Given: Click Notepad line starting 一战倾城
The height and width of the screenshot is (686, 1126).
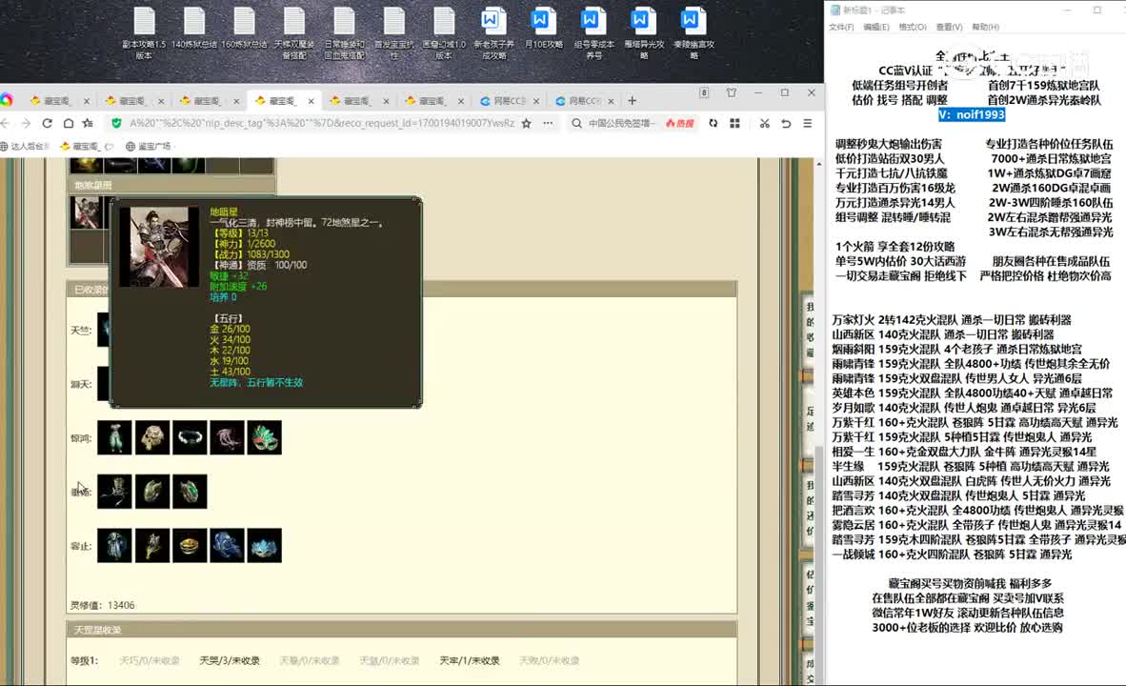Looking at the screenshot, I should 952,554.
